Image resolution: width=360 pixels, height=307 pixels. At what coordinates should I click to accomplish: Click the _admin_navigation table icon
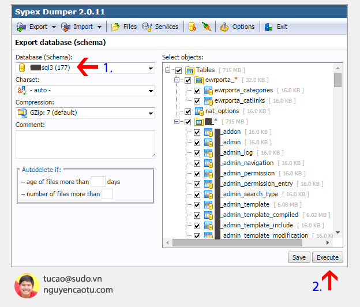(208, 163)
